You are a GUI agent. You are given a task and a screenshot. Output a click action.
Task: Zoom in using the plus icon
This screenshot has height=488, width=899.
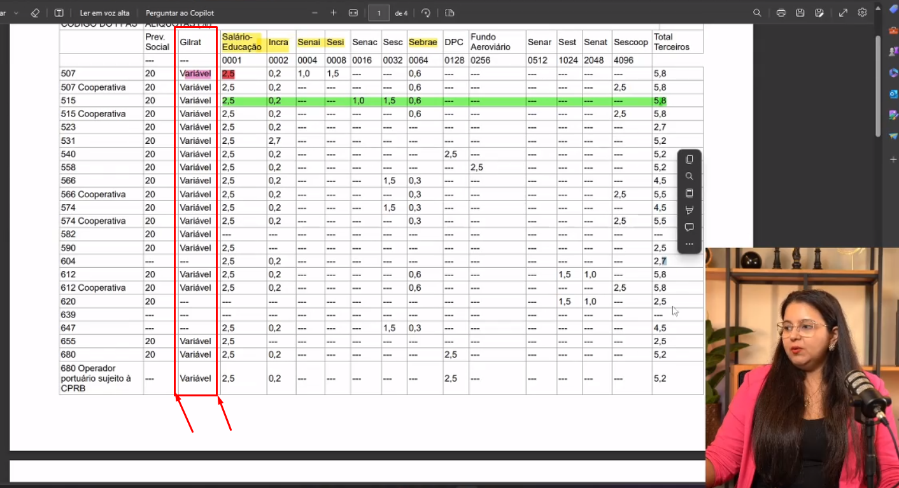point(334,13)
